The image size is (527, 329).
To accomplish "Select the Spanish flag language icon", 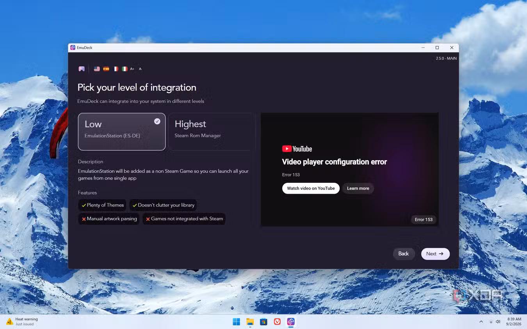I will click(106, 69).
